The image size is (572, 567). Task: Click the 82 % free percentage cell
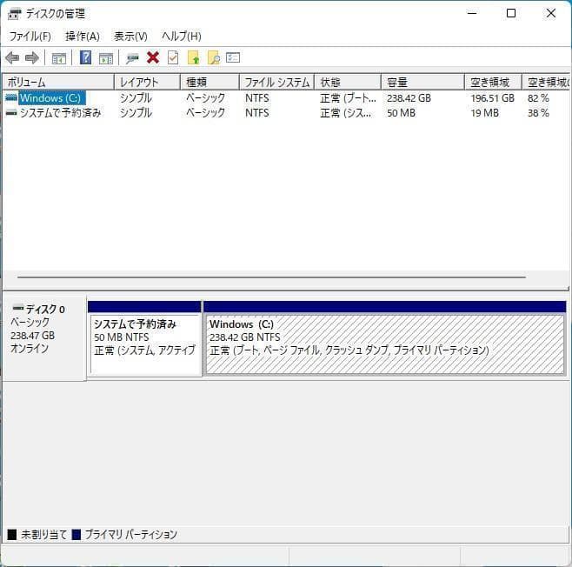pyautogui.click(x=538, y=97)
